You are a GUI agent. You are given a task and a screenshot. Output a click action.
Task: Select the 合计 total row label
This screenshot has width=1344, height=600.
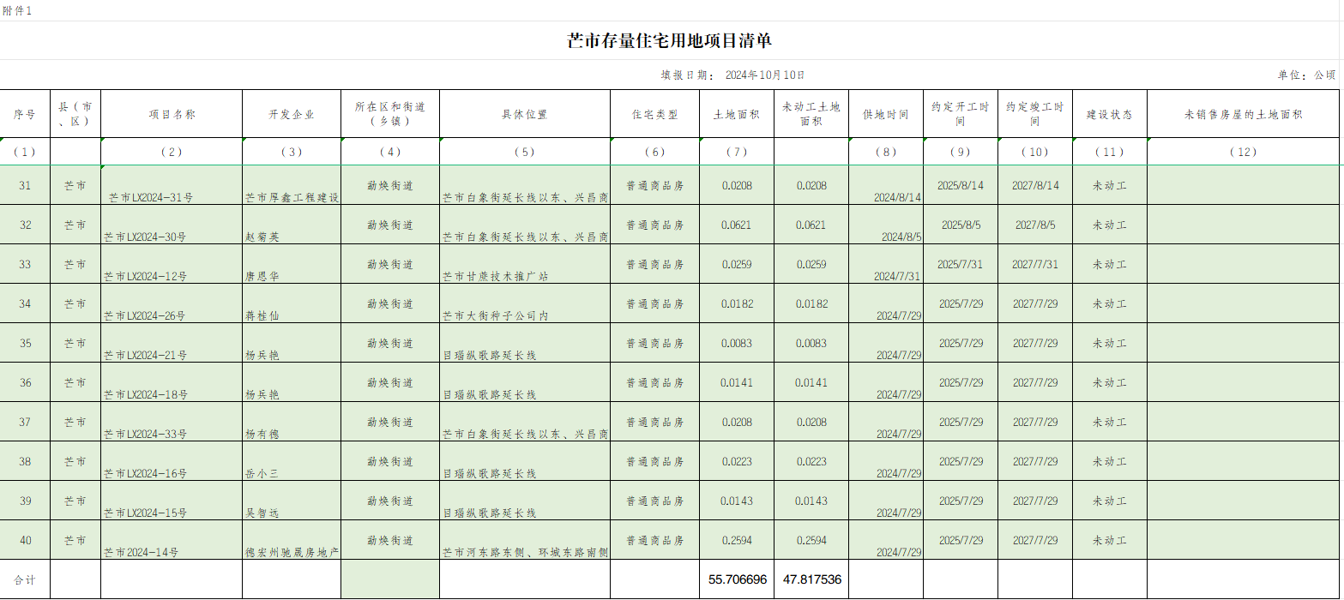[x=25, y=579]
